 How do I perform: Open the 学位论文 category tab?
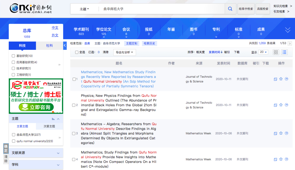(104, 29)
